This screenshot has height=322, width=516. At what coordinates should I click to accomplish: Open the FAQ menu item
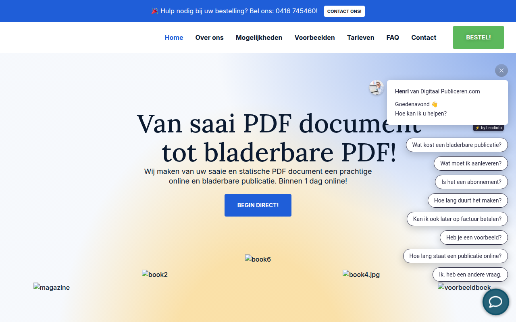pyautogui.click(x=393, y=37)
